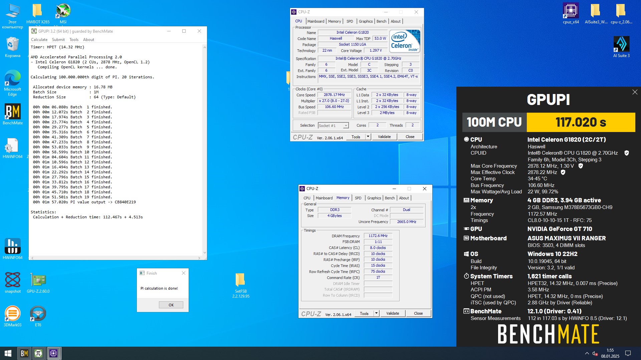This screenshot has height=360, width=641.
Task: Click Close button in bottom CPU-Z
Action: click(418, 313)
